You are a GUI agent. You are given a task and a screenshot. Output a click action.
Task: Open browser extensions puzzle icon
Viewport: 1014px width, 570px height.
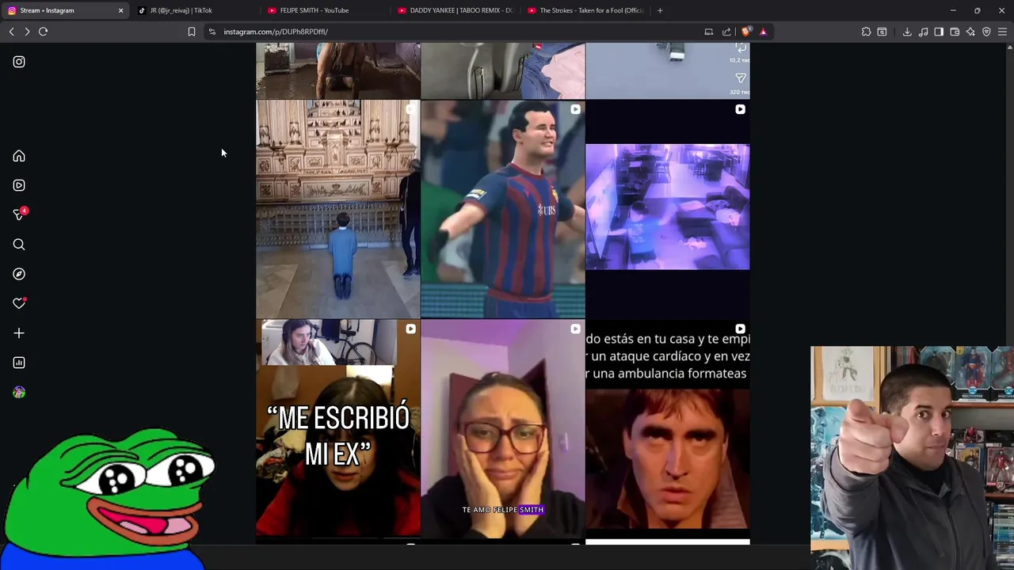coord(866,32)
